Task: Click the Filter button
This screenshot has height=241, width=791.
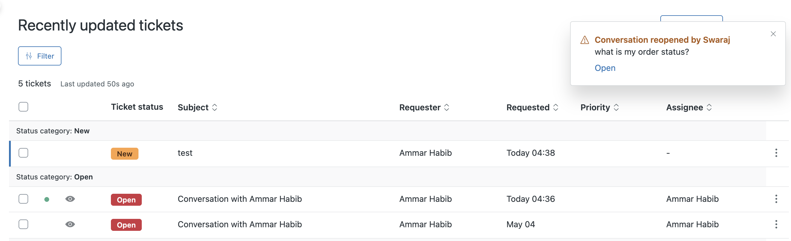Action: click(40, 56)
